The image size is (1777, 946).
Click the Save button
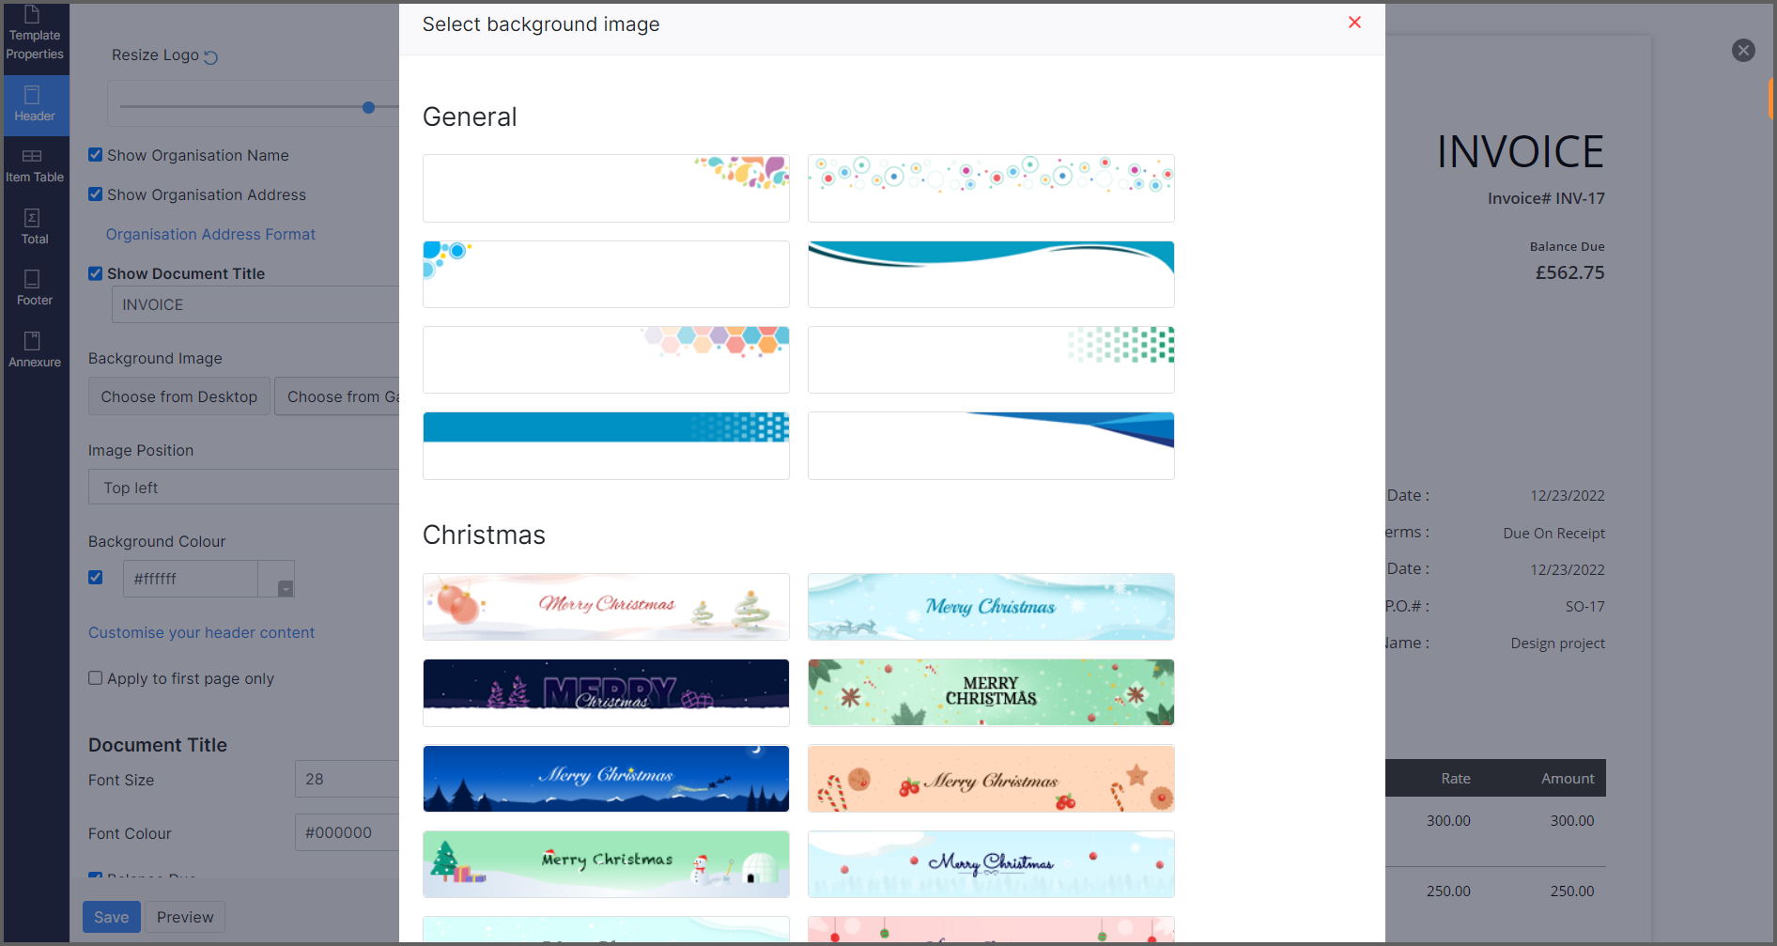coord(111,916)
